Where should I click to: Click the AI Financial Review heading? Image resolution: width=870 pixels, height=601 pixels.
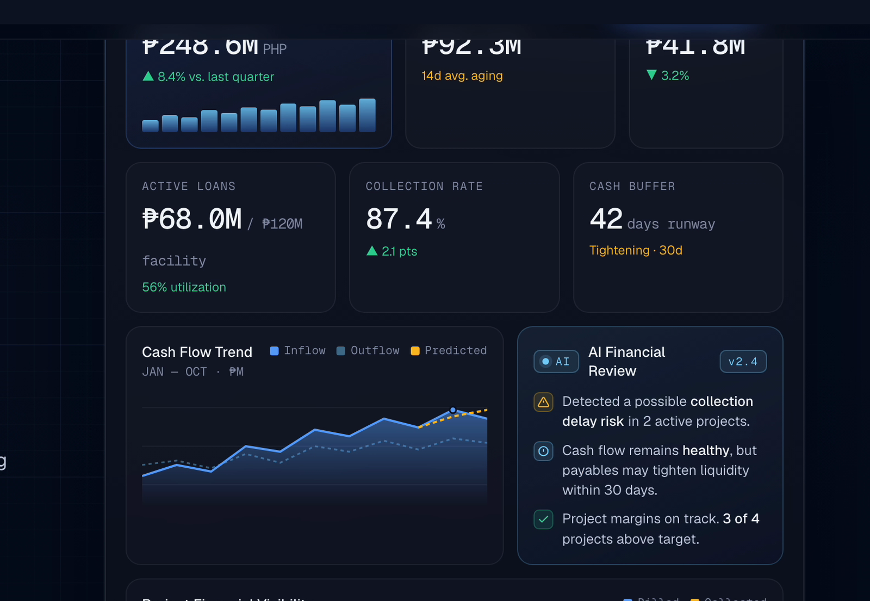click(627, 362)
